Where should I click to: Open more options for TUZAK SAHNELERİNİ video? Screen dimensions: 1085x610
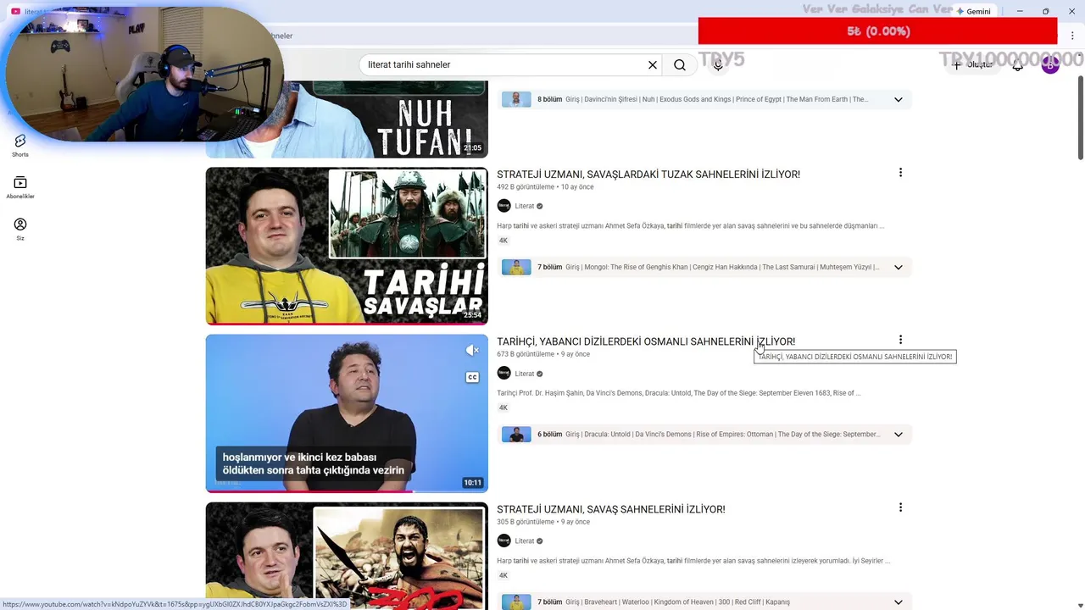tap(900, 173)
